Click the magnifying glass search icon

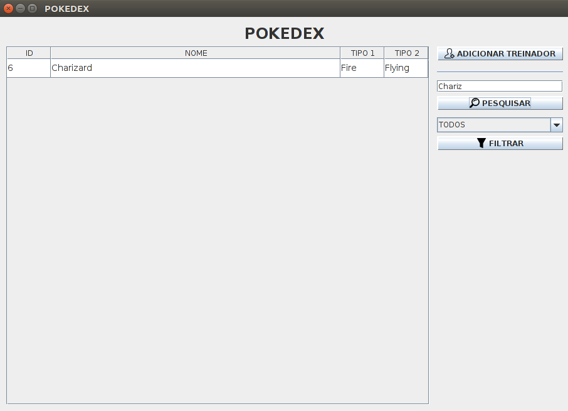[x=474, y=103]
